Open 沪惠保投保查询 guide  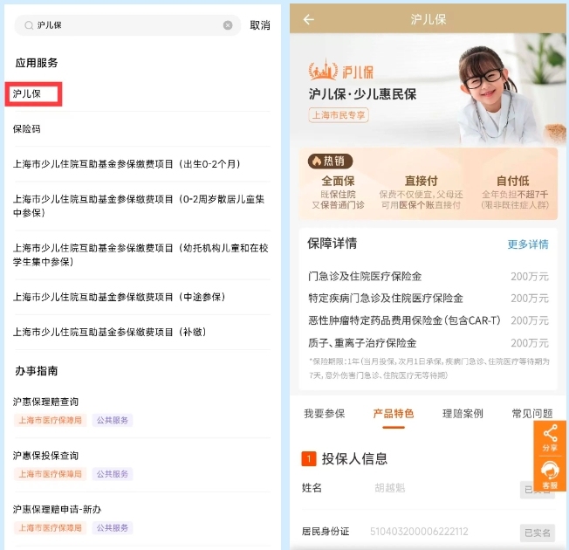pyautogui.click(x=45, y=456)
